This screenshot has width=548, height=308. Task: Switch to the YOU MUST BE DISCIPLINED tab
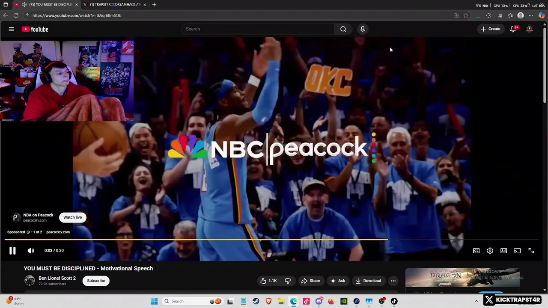(46, 5)
